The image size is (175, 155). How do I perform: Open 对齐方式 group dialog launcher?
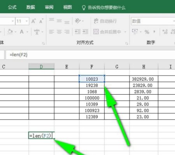[127, 43]
